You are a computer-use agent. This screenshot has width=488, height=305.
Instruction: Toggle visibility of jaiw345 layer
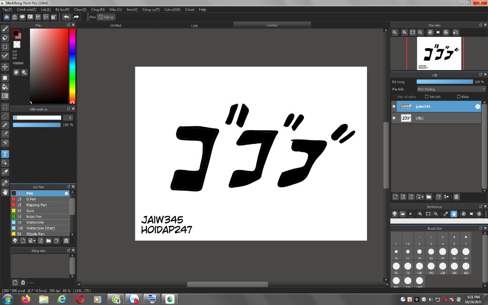coord(394,106)
